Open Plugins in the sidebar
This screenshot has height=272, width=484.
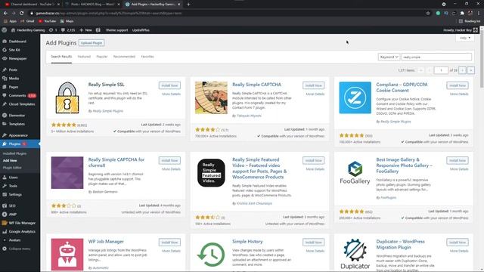pyautogui.click(x=14, y=144)
